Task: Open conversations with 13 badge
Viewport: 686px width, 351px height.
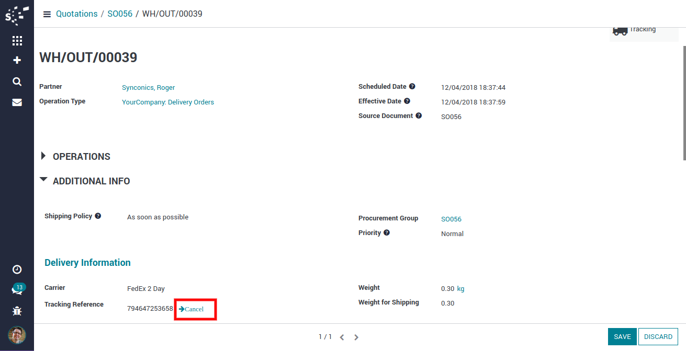Action: click(x=17, y=290)
